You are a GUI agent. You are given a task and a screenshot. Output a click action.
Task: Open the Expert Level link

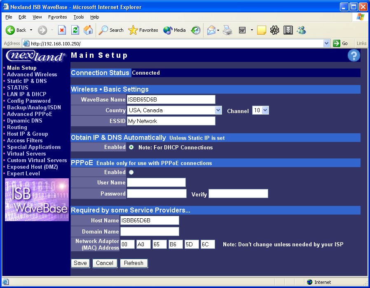(x=23, y=174)
